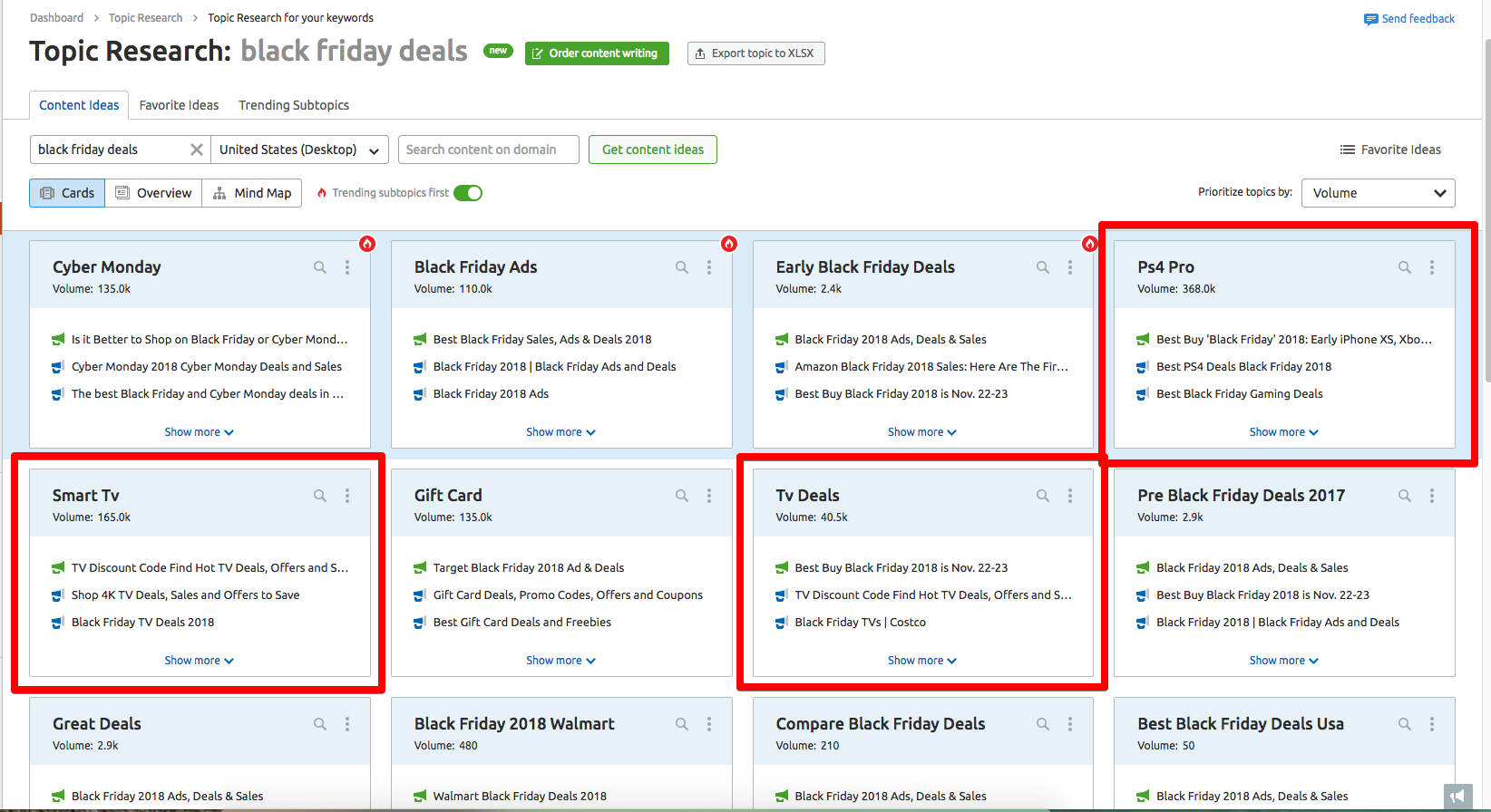Toggle Trending subtopics first switch

pyautogui.click(x=468, y=193)
